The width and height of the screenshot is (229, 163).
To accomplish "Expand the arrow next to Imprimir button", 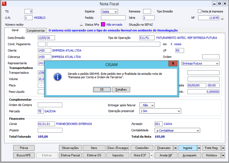I will tap(199, 148).
